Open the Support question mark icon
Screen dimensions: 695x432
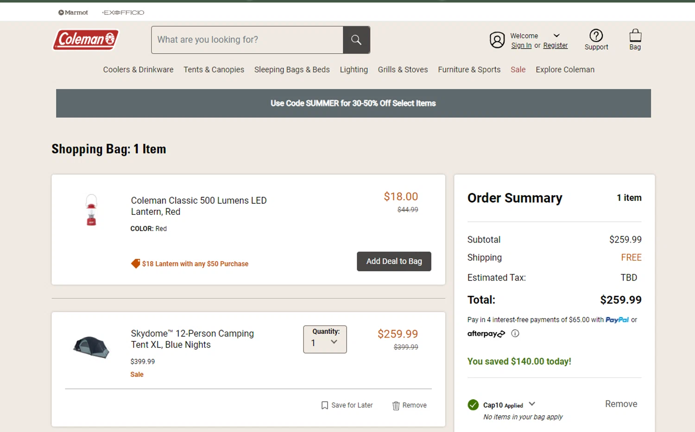(x=596, y=35)
